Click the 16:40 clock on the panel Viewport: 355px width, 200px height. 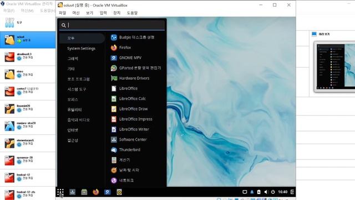click(283, 192)
